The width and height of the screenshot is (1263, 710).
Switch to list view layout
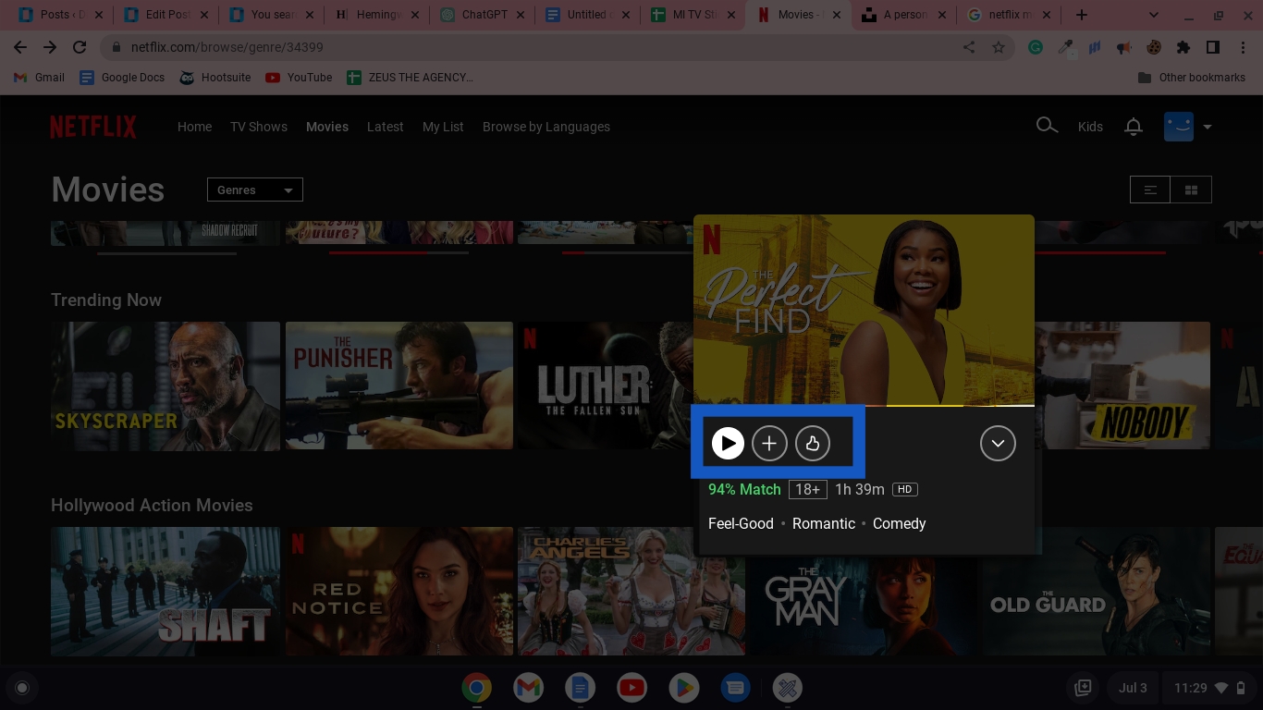coord(1150,190)
